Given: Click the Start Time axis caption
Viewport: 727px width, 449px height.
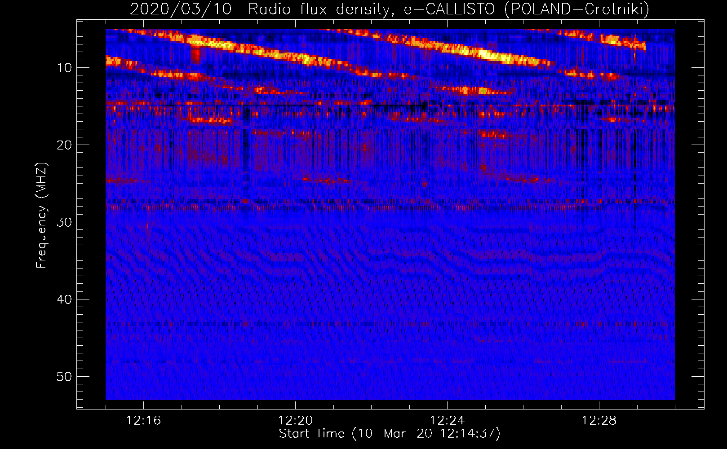Looking at the screenshot, I should pos(390,434).
